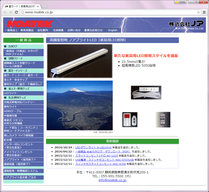209x192 pixels.
Task: Click the あなた profile button in title bar
Action: (x=180, y=2)
